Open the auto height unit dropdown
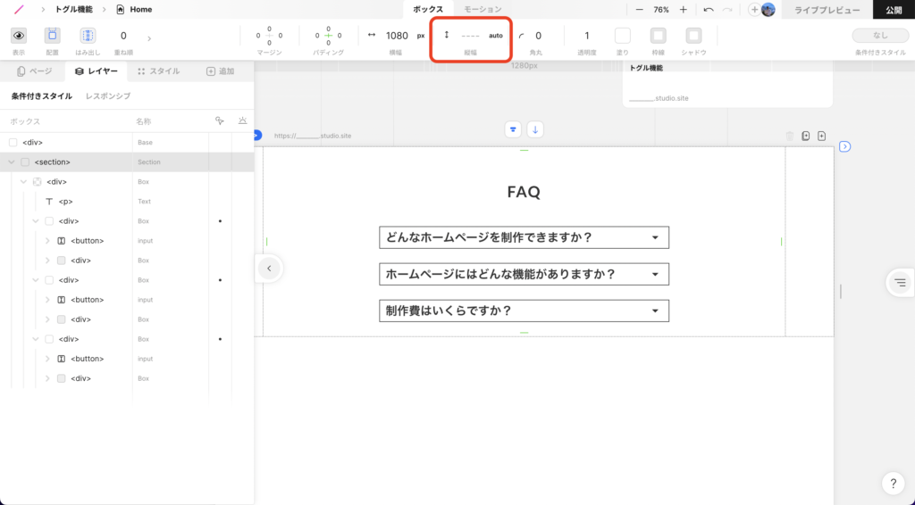The width and height of the screenshot is (915, 505). [495, 36]
